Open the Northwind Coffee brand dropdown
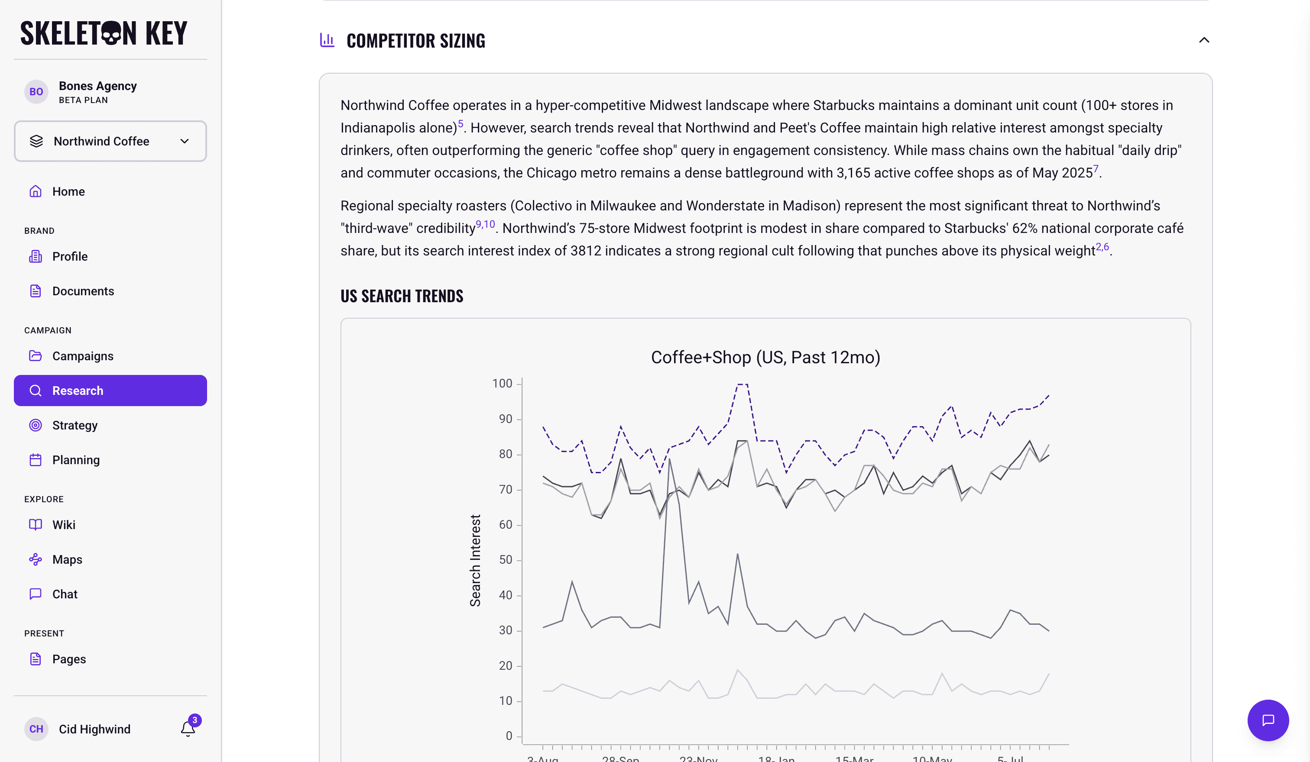Viewport: 1310px width, 762px height. (110, 141)
